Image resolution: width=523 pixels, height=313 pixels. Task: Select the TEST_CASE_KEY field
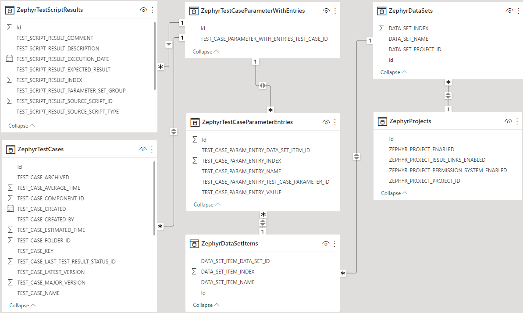pos(36,251)
